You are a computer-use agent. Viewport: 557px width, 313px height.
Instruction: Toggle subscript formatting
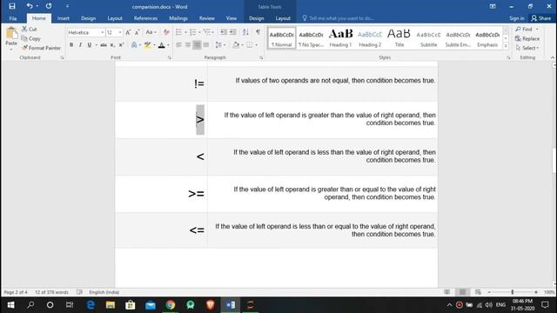coord(112,45)
